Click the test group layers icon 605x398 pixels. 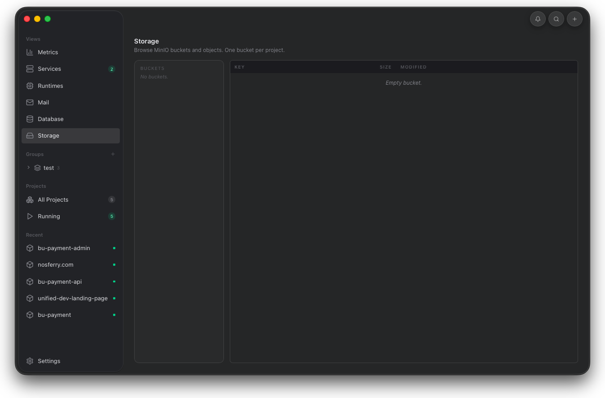pyautogui.click(x=37, y=168)
